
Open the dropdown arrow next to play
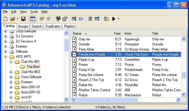coord(118,19)
